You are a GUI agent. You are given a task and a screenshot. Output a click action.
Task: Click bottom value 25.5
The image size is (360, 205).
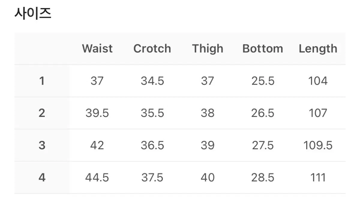(263, 81)
